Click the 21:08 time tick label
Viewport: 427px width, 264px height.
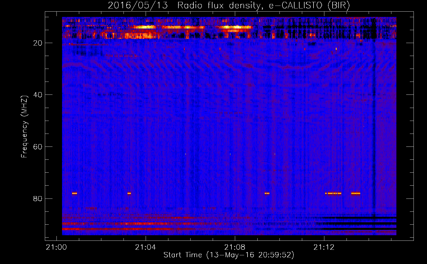click(x=235, y=247)
